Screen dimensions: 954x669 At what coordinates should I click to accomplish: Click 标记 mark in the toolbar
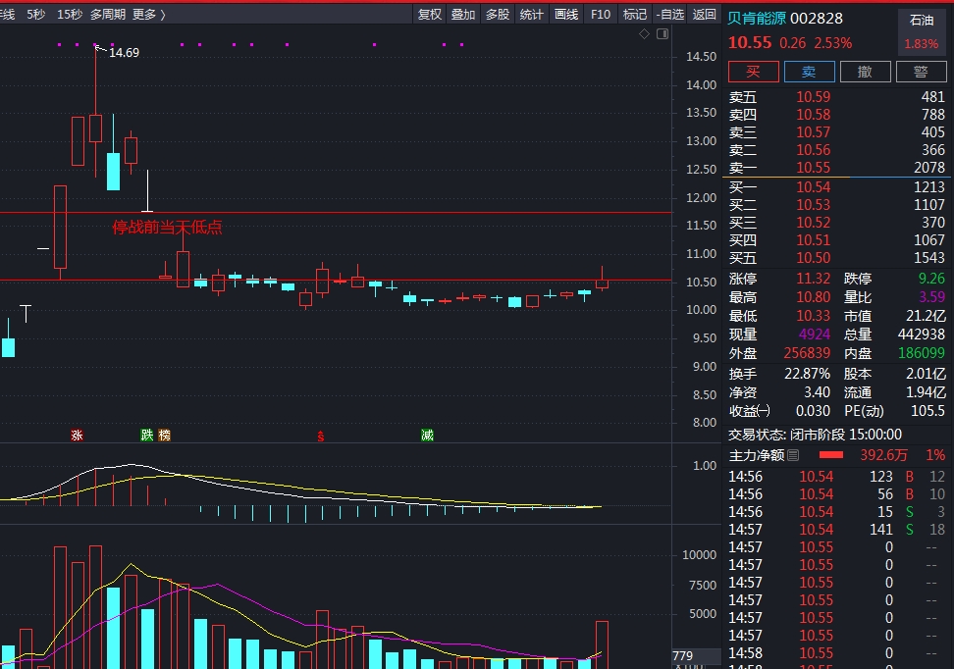tap(635, 14)
